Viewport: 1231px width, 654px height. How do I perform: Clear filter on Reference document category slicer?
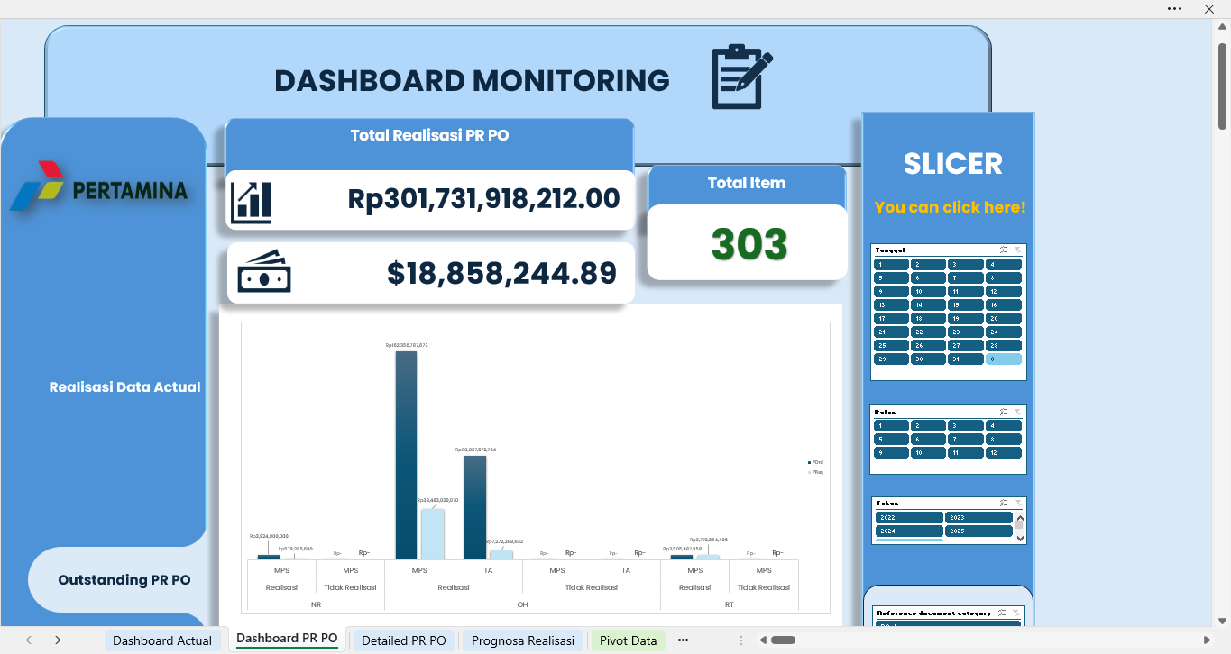pos(1017,613)
